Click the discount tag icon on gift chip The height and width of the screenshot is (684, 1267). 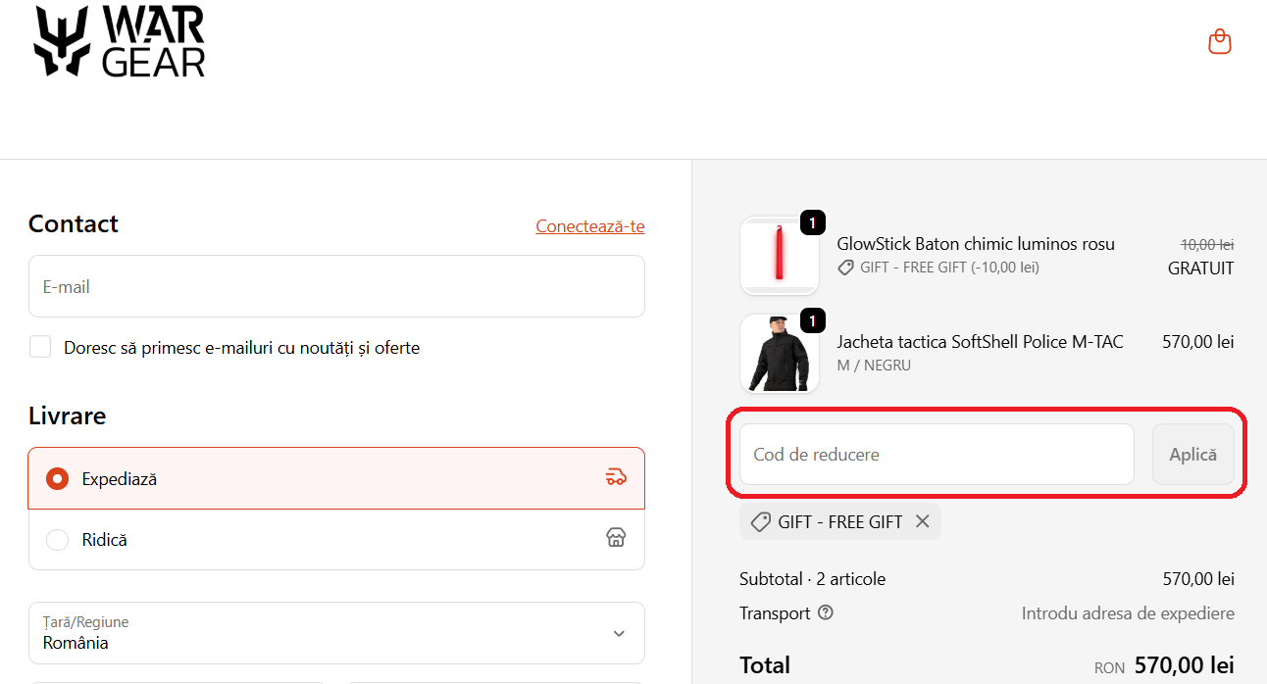[x=760, y=522]
